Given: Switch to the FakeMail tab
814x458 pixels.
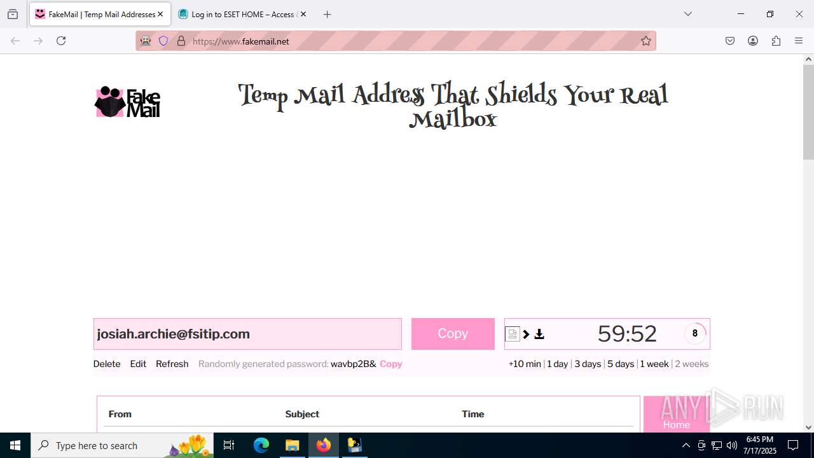Looking at the screenshot, I should pyautogui.click(x=100, y=14).
